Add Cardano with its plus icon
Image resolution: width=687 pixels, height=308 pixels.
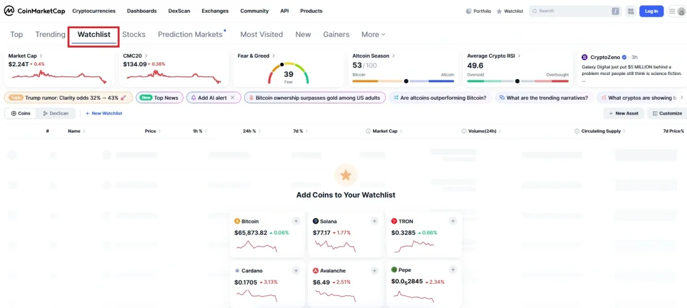[296, 271]
